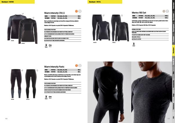Click the figure icon below Merino 180 Set features
The height and width of the screenshot is (123, 175).
click(134, 44)
